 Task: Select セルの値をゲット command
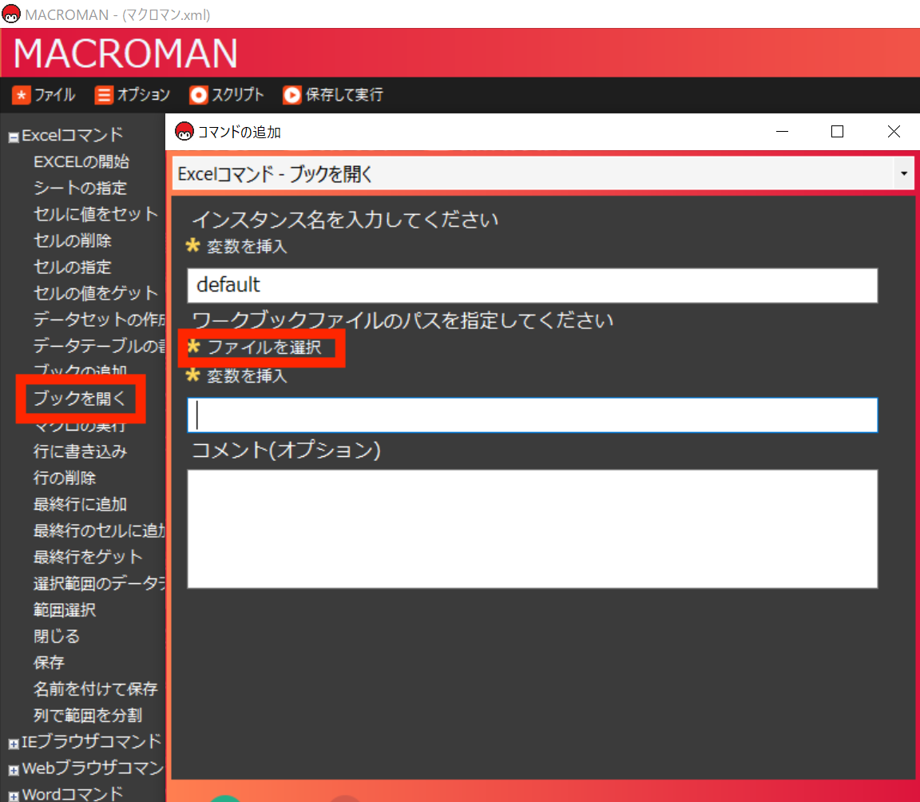coord(96,292)
